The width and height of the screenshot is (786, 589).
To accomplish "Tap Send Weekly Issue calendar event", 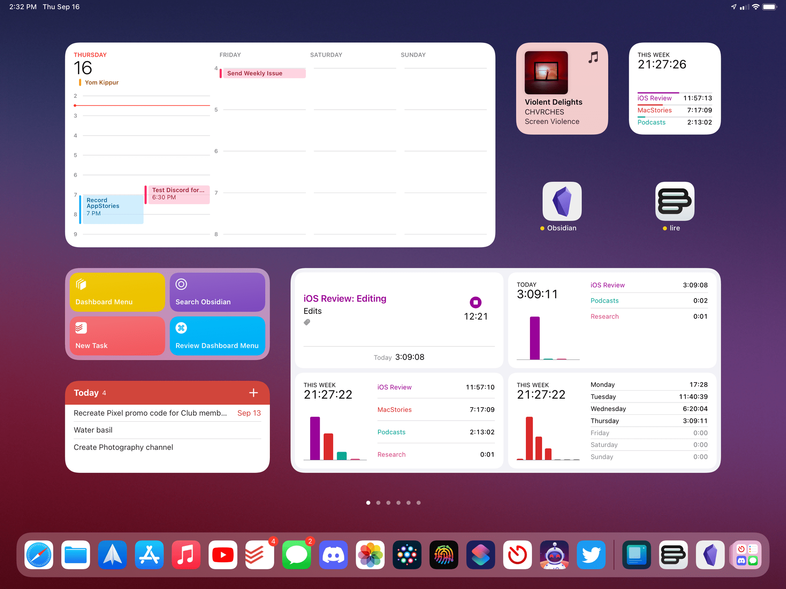I will [260, 74].
